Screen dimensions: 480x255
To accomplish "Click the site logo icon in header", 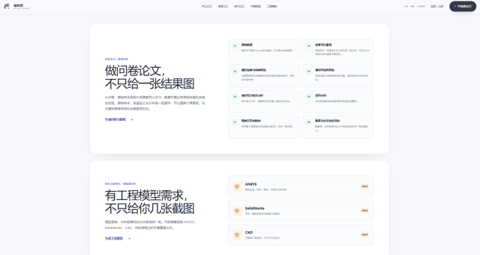I will pos(7,6).
